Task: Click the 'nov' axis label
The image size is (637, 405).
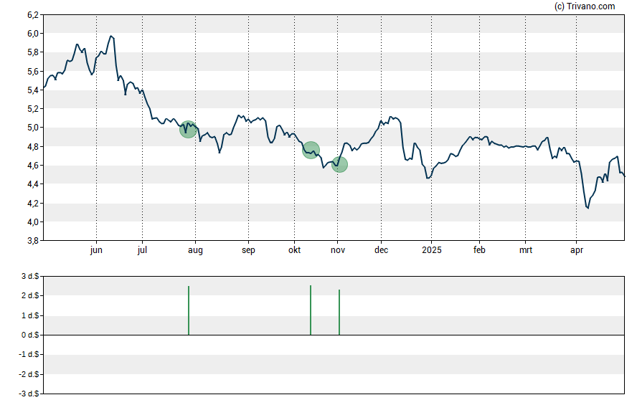Action: (x=338, y=250)
